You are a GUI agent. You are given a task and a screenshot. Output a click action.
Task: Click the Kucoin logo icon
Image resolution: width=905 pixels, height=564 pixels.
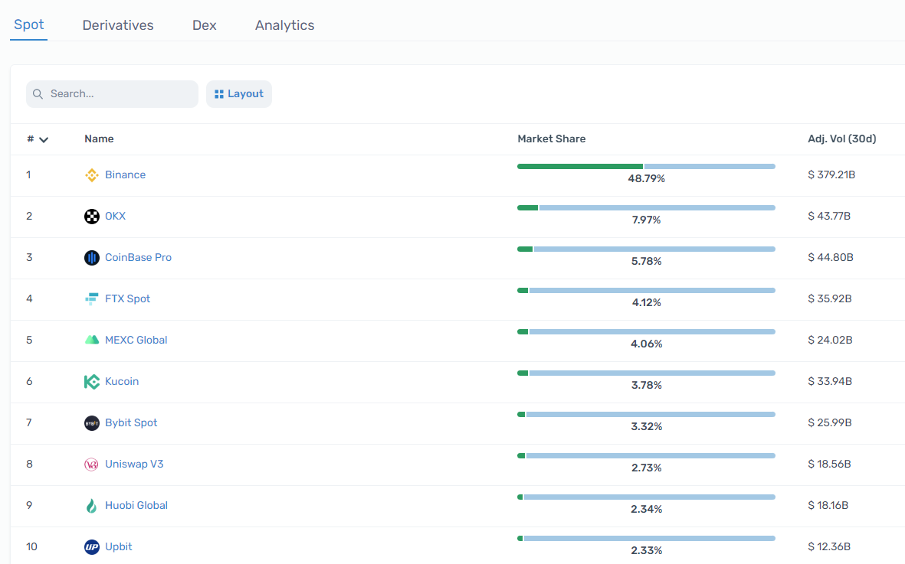click(x=92, y=381)
